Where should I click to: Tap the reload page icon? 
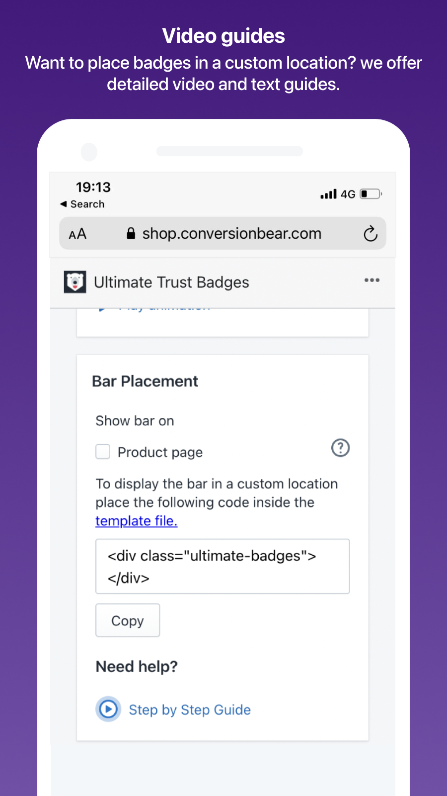pyautogui.click(x=371, y=233)
